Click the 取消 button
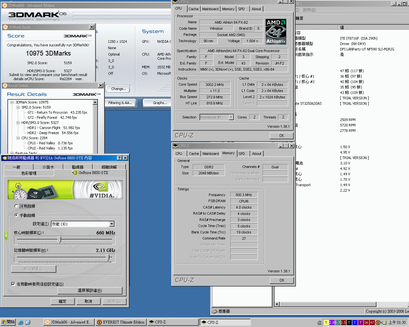Screen dimensions: 409x327 pos(89,301)
